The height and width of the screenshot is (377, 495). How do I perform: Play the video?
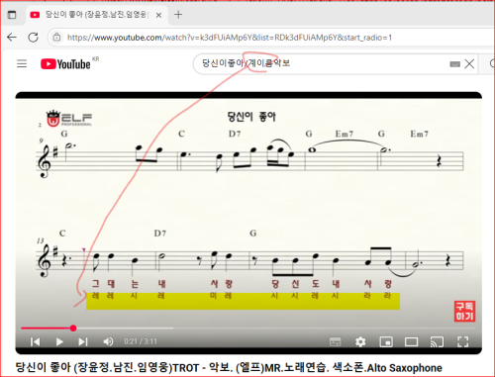pos(59,341)
